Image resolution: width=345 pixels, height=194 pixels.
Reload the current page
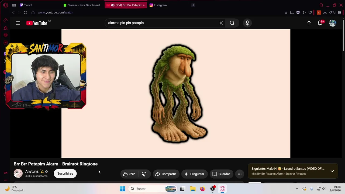(x=25, y=12)
